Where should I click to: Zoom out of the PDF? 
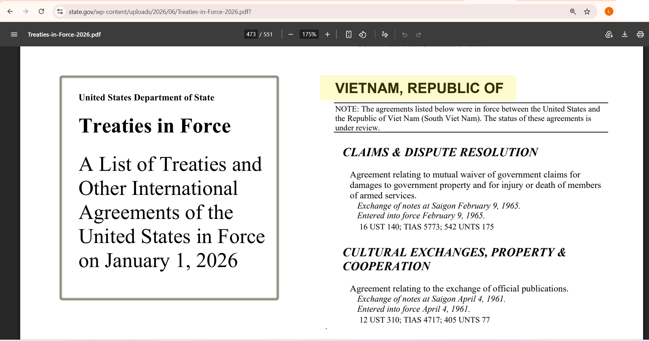pos(291,34)
